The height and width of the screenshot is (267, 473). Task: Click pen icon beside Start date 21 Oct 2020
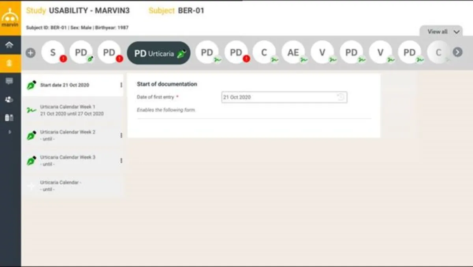[x=32, y=85]
